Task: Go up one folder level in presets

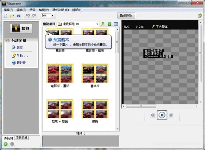Action: (102, 24)
